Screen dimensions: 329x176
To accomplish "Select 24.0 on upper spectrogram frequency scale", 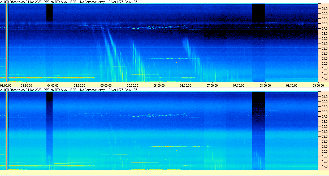I will (x=325, y=43).
